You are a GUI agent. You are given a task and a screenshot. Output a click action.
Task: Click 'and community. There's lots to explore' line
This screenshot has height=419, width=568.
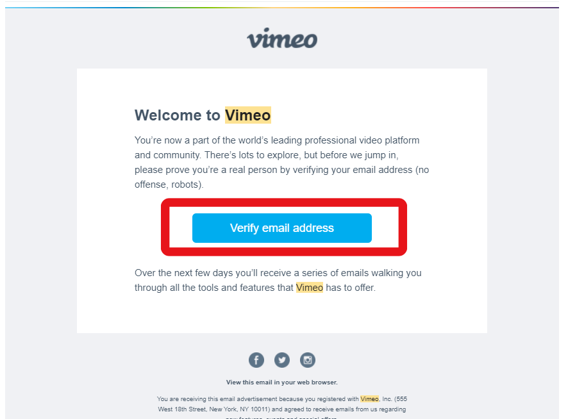[267, 155]
